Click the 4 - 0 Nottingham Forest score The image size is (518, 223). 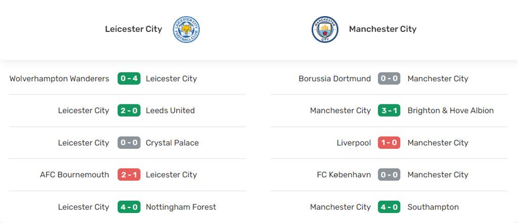(129, 207)
